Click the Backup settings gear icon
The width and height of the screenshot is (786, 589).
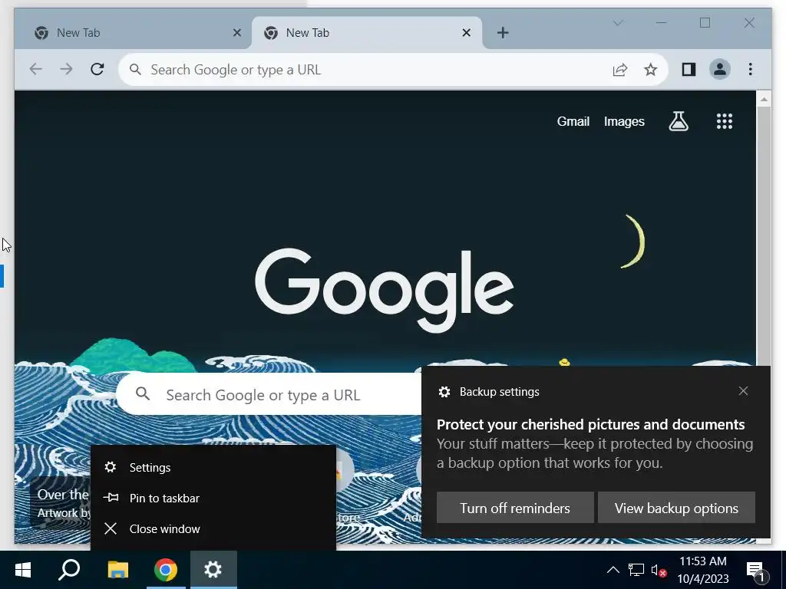click(444, 392)
